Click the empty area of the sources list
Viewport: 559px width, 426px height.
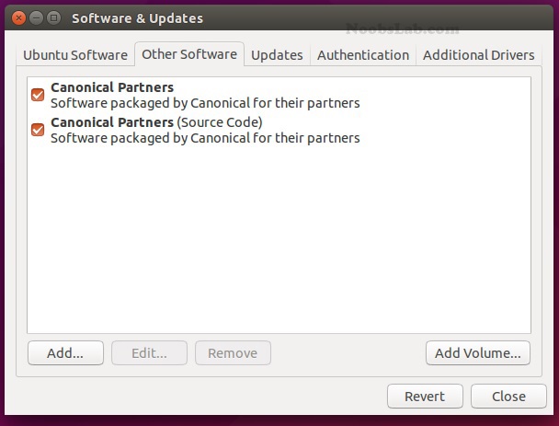point(279,239)
